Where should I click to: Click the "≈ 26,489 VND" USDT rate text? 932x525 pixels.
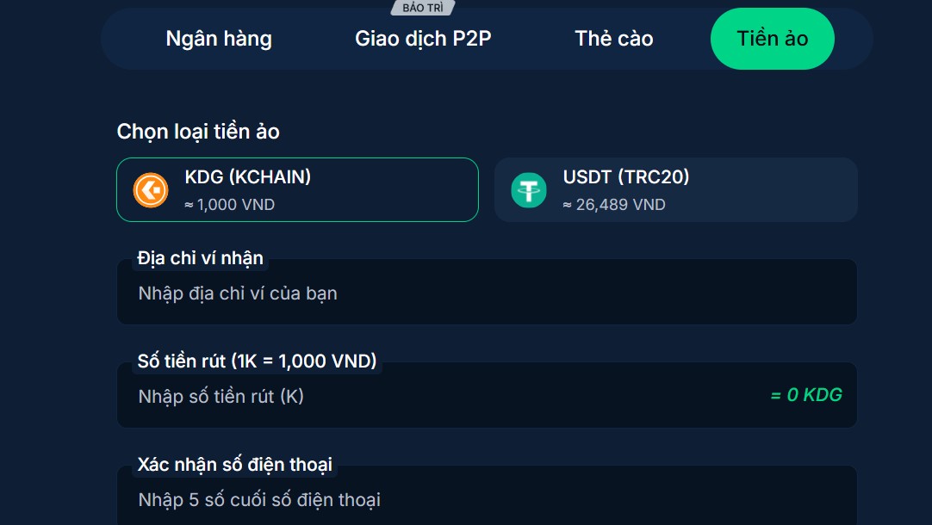(x=614, y=205)
